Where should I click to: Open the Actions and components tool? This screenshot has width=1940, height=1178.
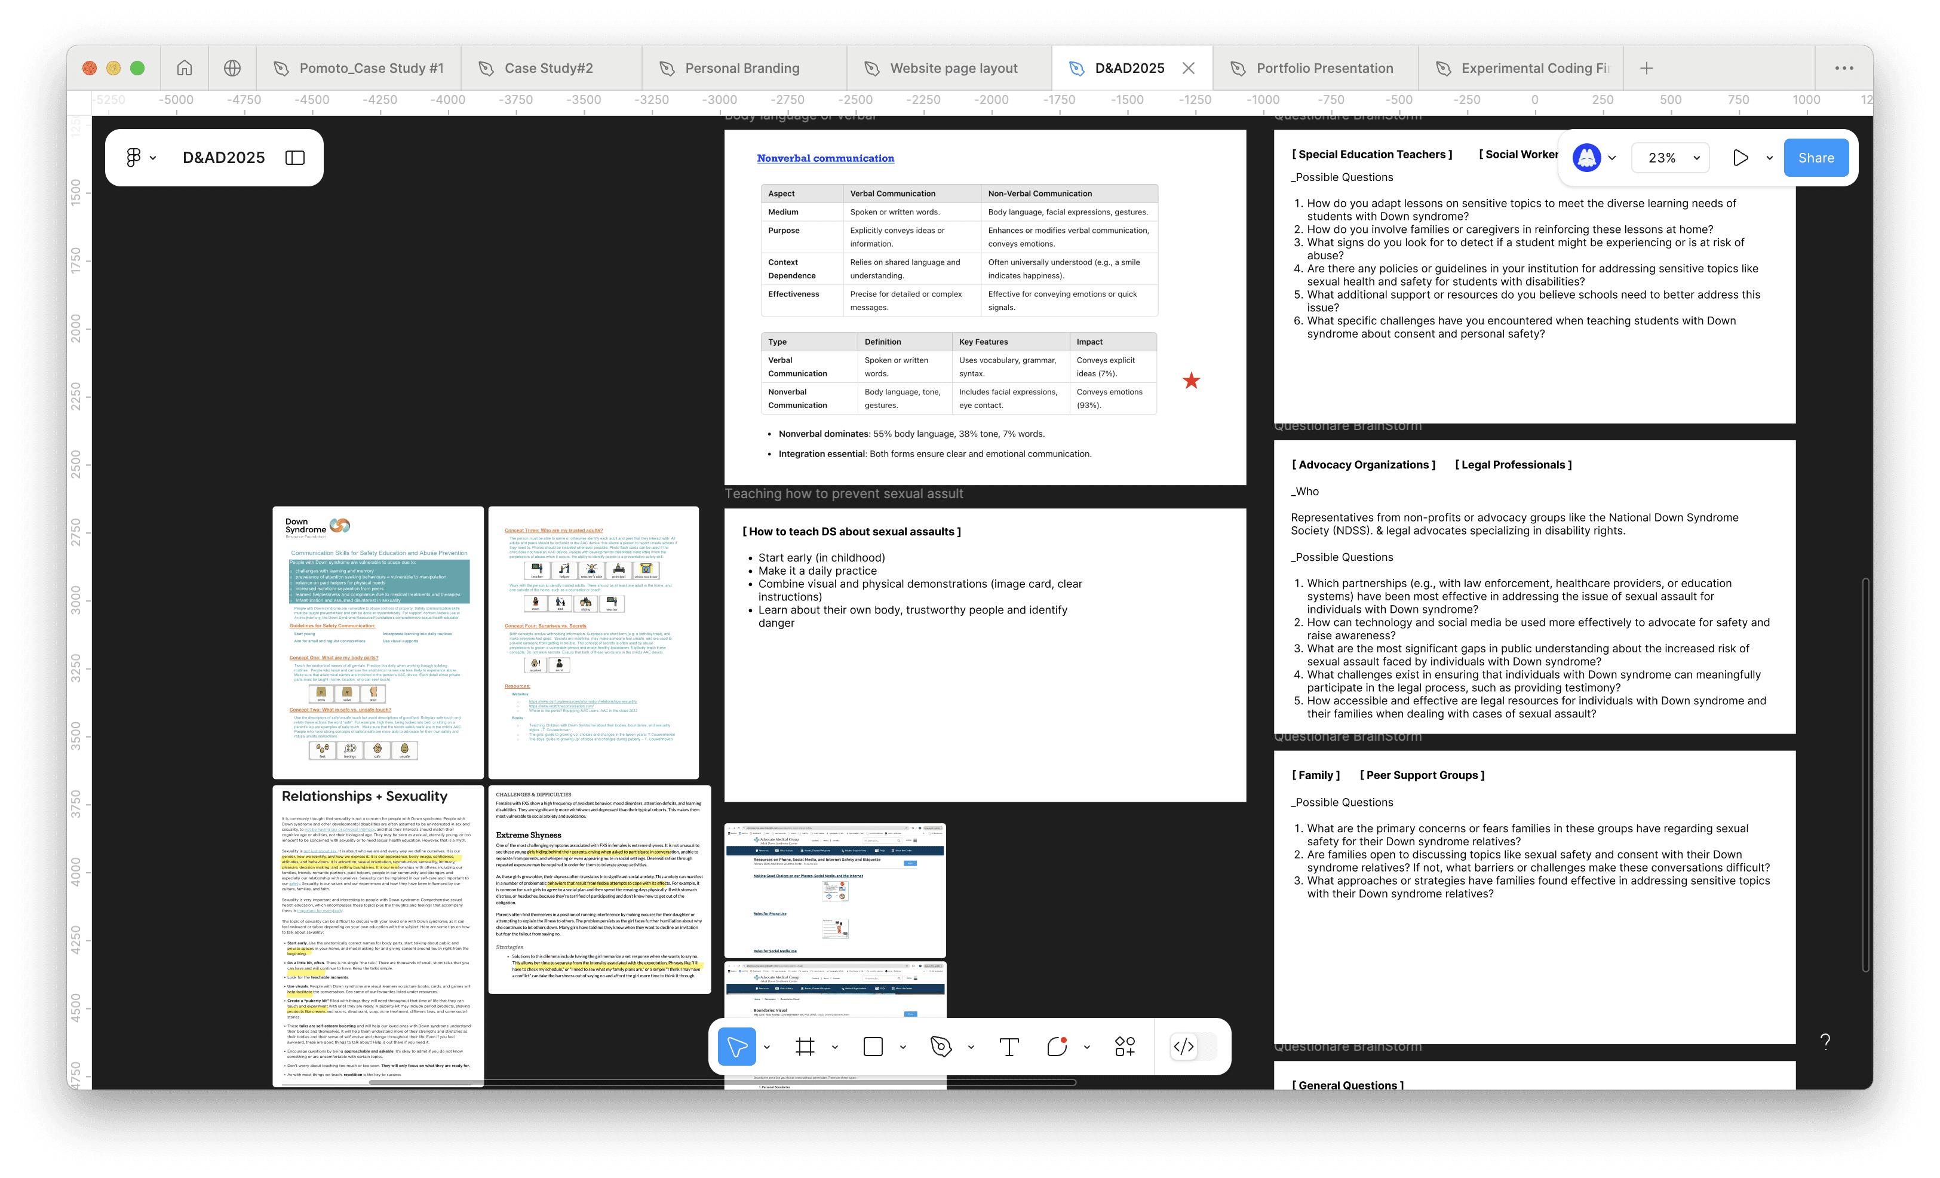[x=1125, y=1047]
